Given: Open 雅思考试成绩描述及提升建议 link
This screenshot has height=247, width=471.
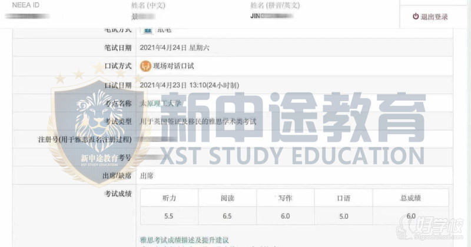Looking at the screenshot, I should 184,240.
